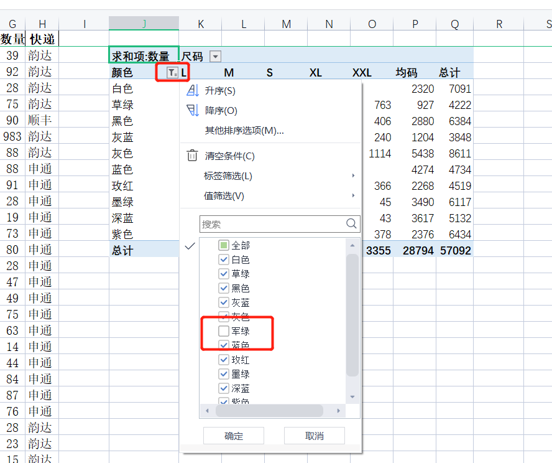Click the 搜索 input field
The image size is (552, 463).
280,224
